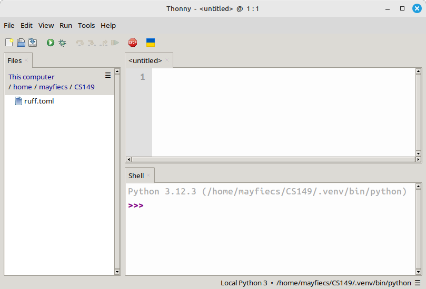Select the Files panel tab

pos(15,60)
